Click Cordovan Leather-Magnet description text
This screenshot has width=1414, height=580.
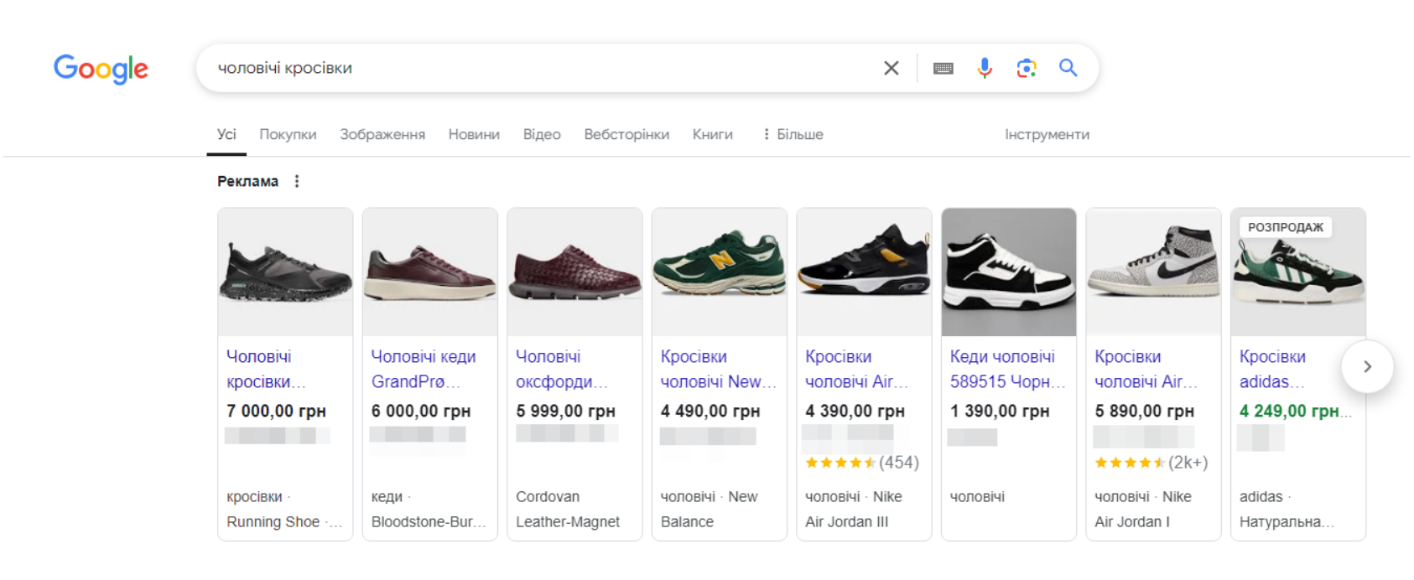tap(568, 509)
